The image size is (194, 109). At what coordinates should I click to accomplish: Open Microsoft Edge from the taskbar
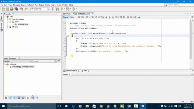point(73,106)
